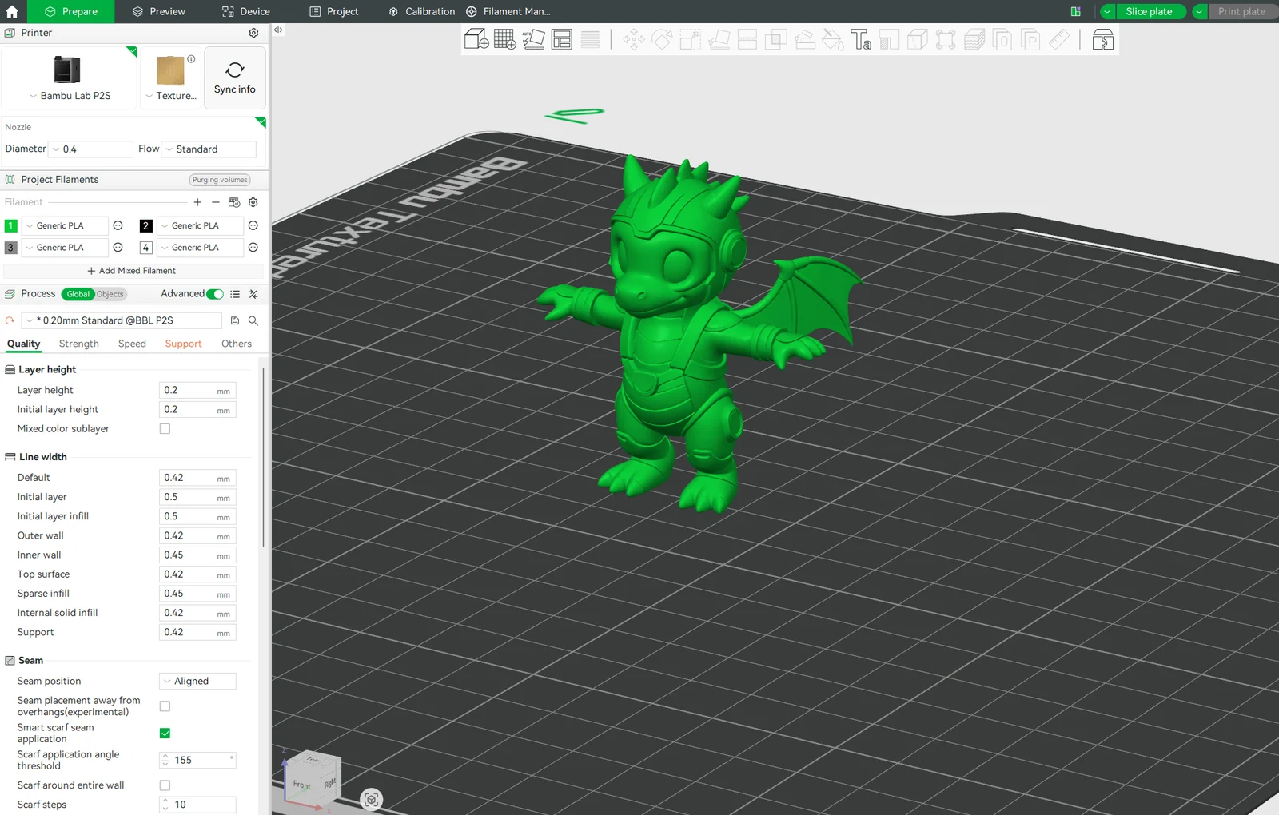Image resolution: width=1279 pixels, height=815 pixels.
Task: Uncheck Smart scarf seam application
Action: click(165, 733)
